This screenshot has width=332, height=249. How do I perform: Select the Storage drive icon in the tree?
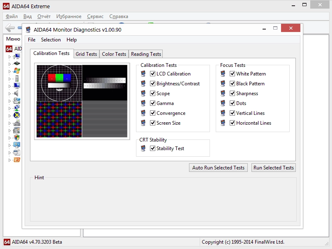pos(16,101)
